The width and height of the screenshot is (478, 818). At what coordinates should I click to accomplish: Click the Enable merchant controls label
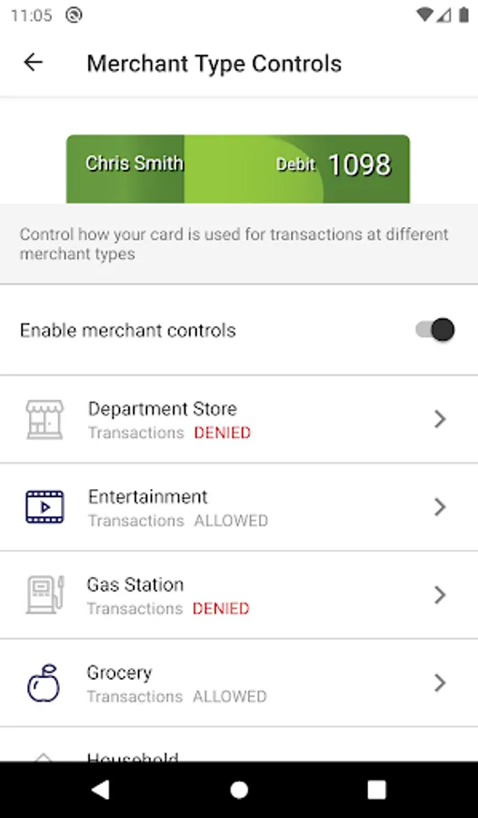point(128,330)
